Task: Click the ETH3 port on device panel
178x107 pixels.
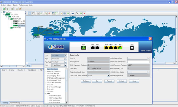Action: point(111,48)
